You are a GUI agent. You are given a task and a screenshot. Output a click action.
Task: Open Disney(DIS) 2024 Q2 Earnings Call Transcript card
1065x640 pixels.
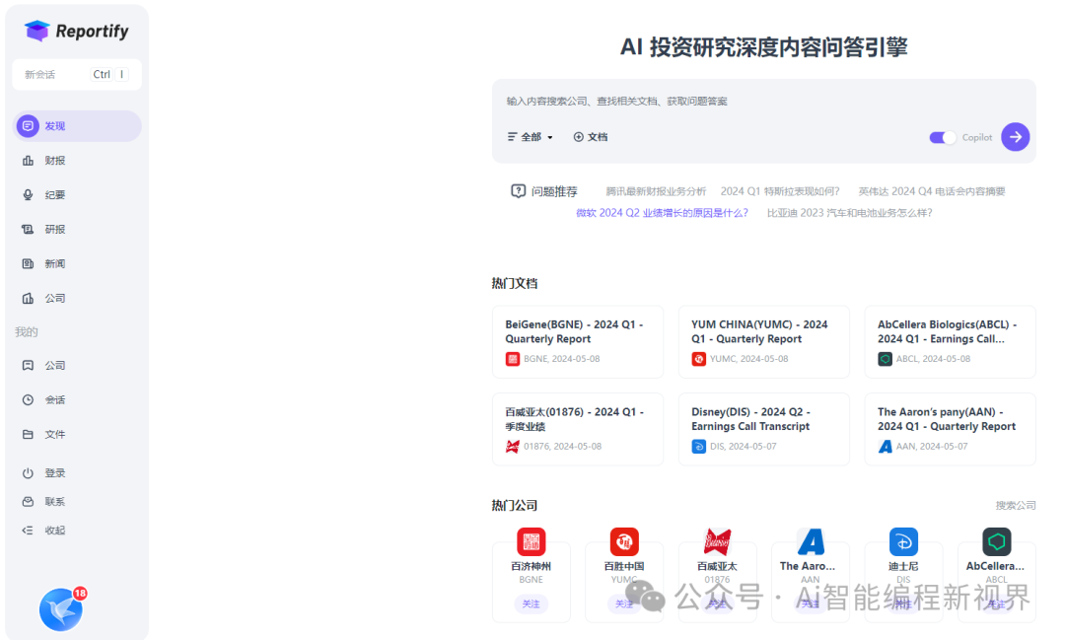pyautogui.click(x=764, y=429)
